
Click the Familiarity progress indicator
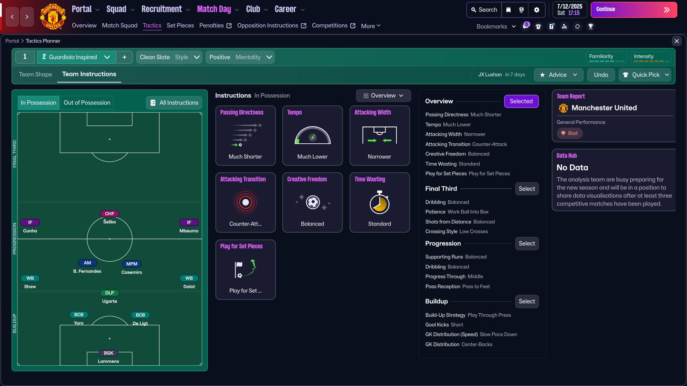[606, 56]
